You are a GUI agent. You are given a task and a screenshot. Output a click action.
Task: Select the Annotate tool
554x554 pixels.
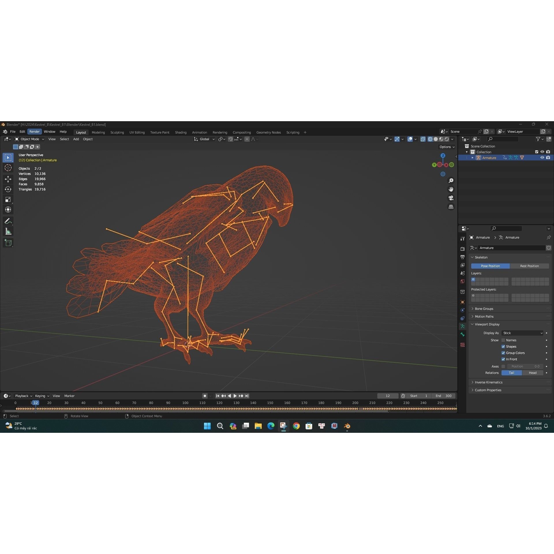8,221
